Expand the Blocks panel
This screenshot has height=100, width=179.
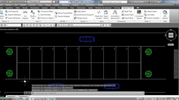click(5, 21)
